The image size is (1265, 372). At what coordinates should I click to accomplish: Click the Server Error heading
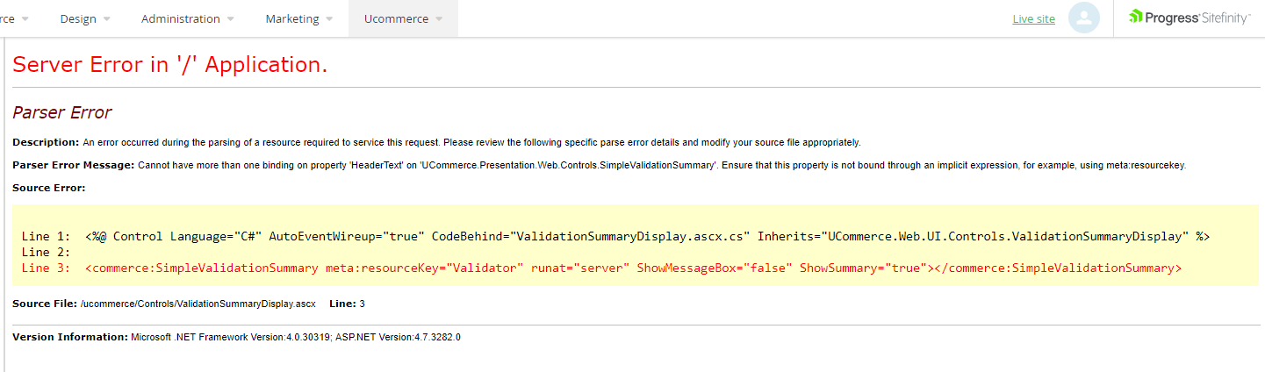pos(170,64)
